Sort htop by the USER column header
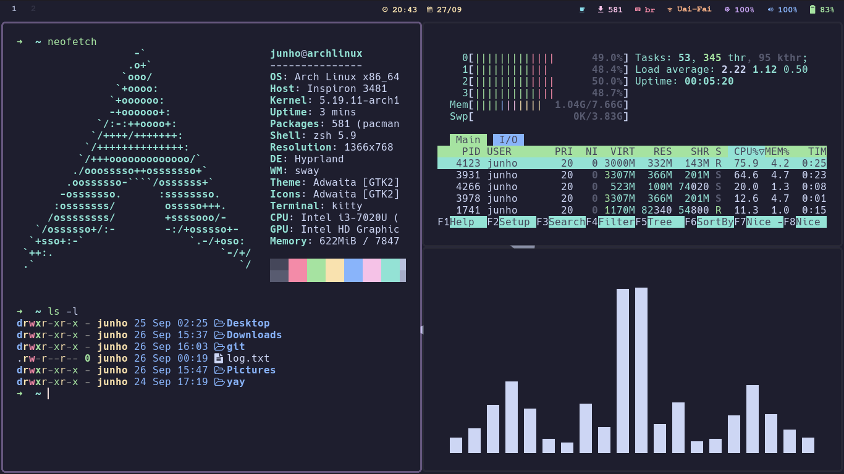Image resolution: width=844 pixels, height=474 pixels. tap(499, 152)
